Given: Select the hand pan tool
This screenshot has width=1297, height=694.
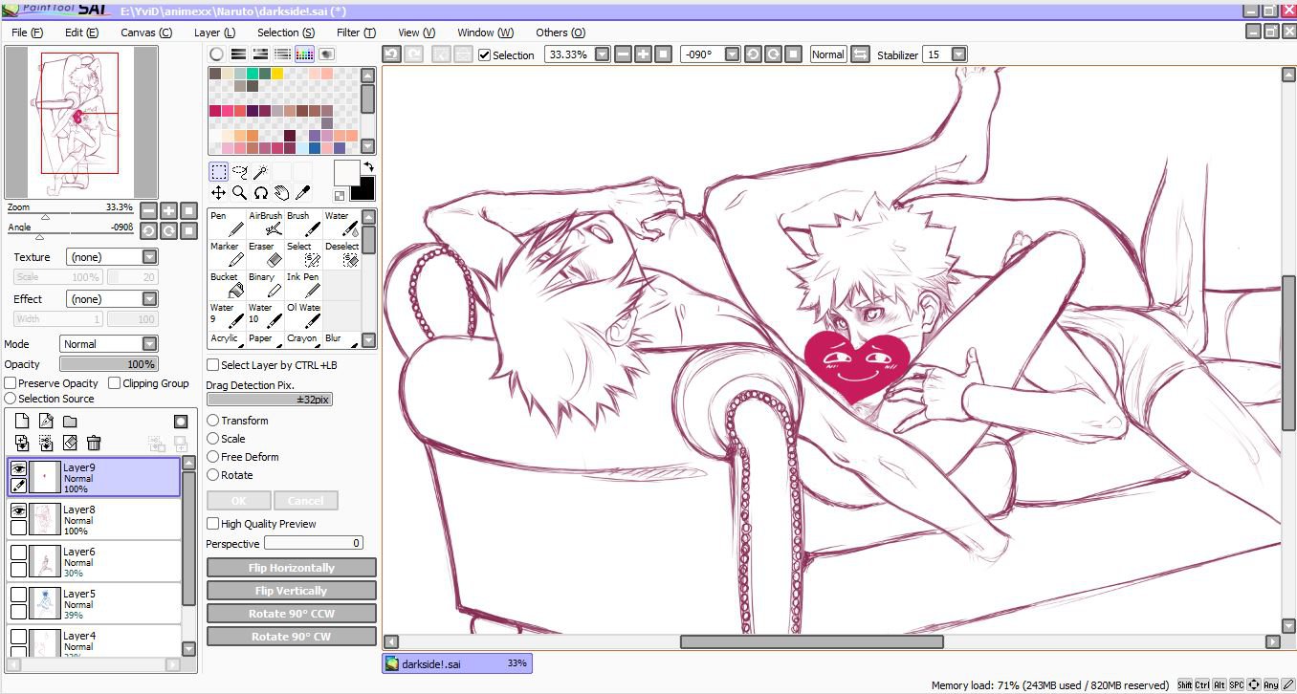Looking at the screenshot, I should tap(281, 193).
